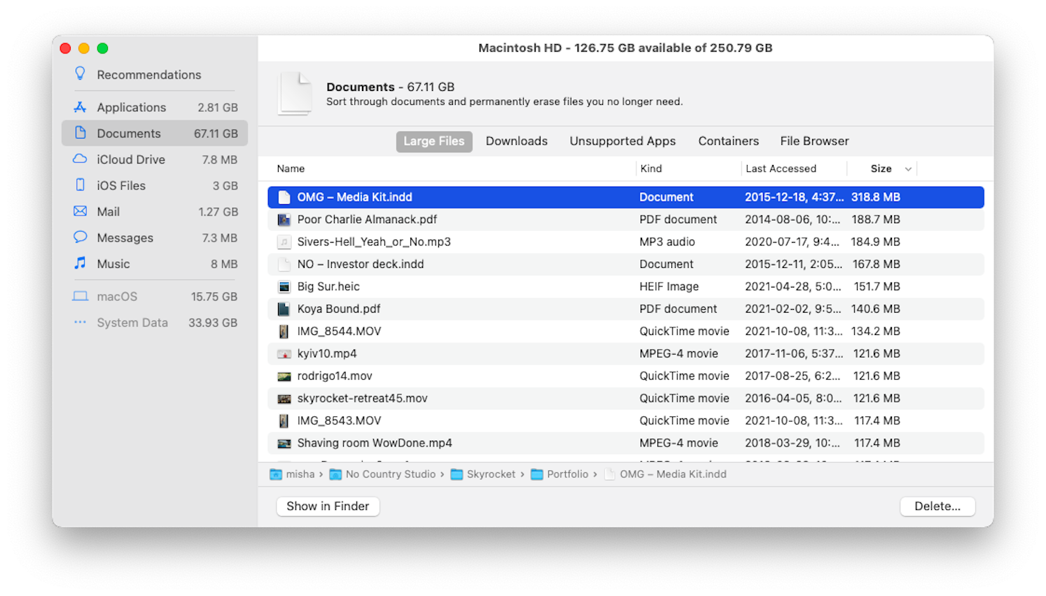Viewport: 1046px width, 596px height.
Task: Open the Containers tab
Action: pyautogui.click(x=728, y=141)
